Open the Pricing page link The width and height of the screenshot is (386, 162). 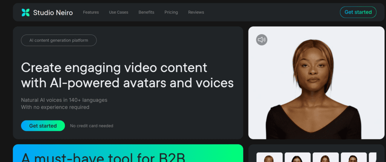tap(171, 12)
